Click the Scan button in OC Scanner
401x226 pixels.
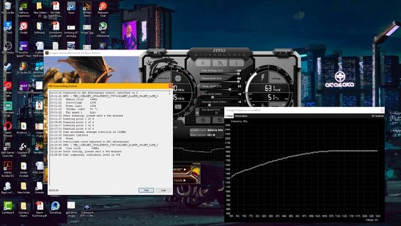[164, 190]
